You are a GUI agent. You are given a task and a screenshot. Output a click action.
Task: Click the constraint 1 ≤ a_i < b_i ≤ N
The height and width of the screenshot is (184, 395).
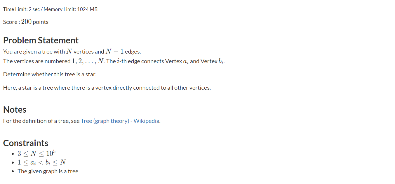42,162
